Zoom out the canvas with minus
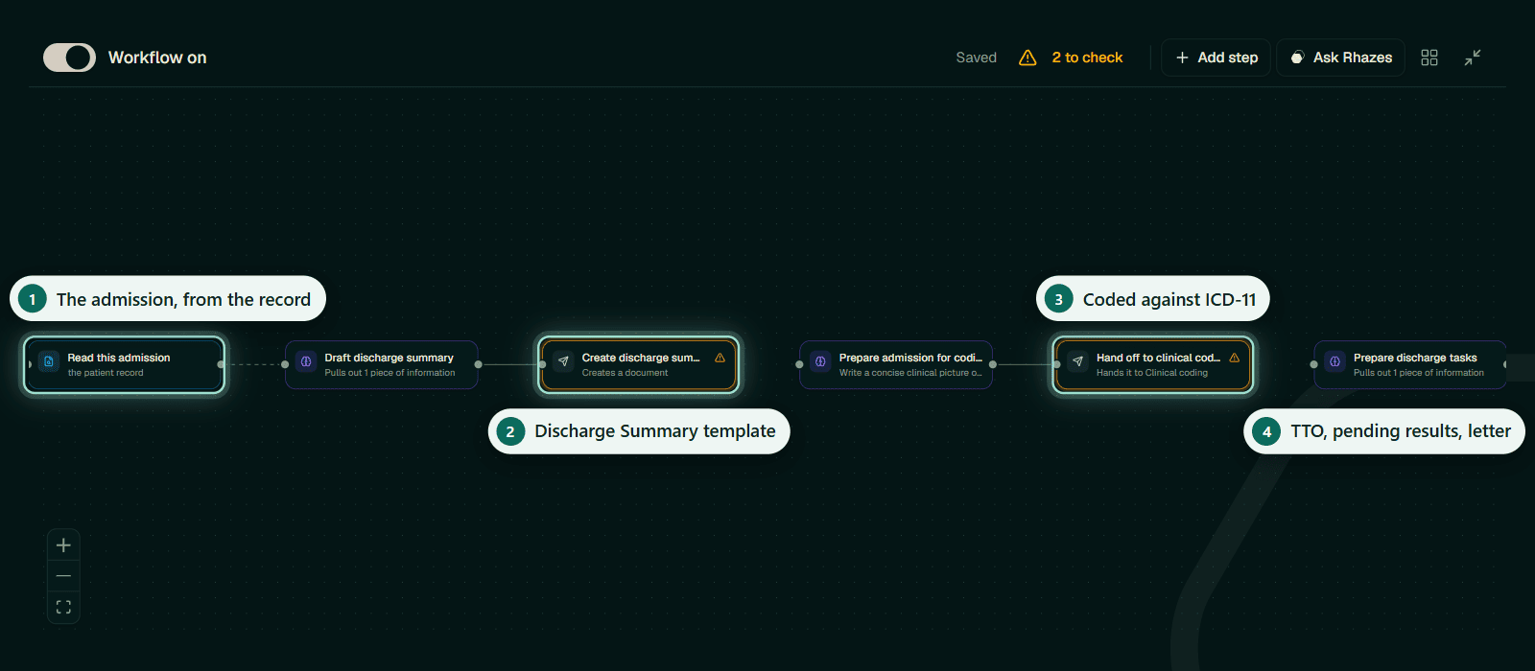The image size is (1535, 671). (x=63, y=576)
